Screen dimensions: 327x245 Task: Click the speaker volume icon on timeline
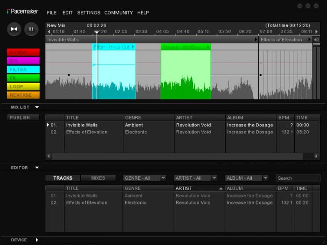click(x=316, y=40)
